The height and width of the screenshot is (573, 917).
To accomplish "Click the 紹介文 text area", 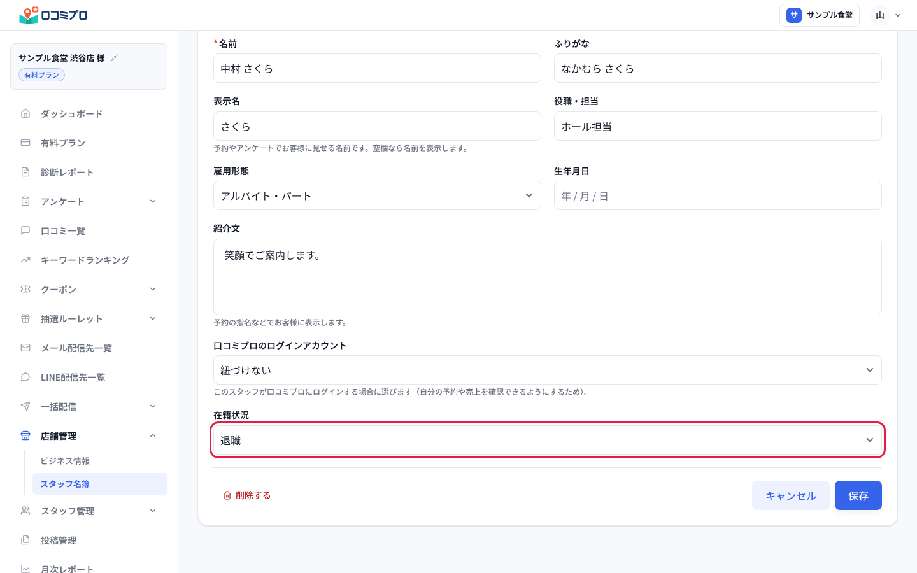I will click(x=547, y=277).
